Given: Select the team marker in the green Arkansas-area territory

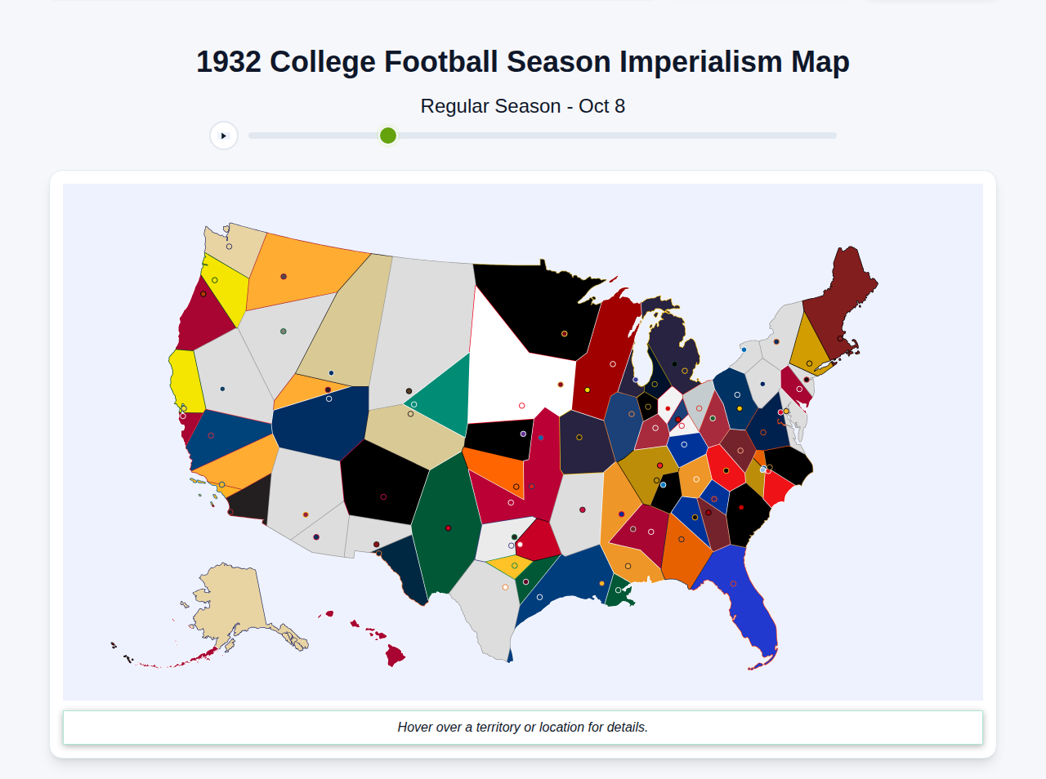Looking at the screenshot, I should click(525, 581).
